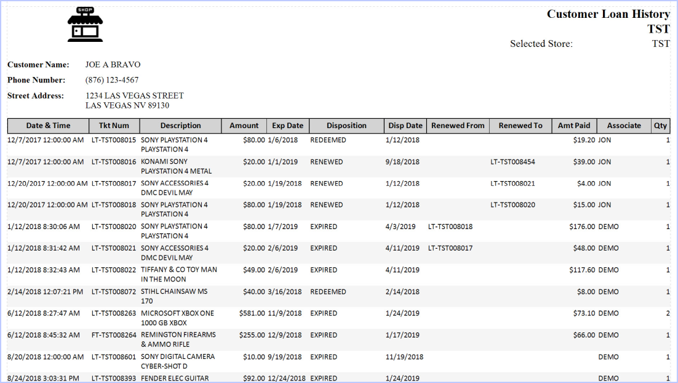Click expiration date 3/16/2018

coord(284,292)
